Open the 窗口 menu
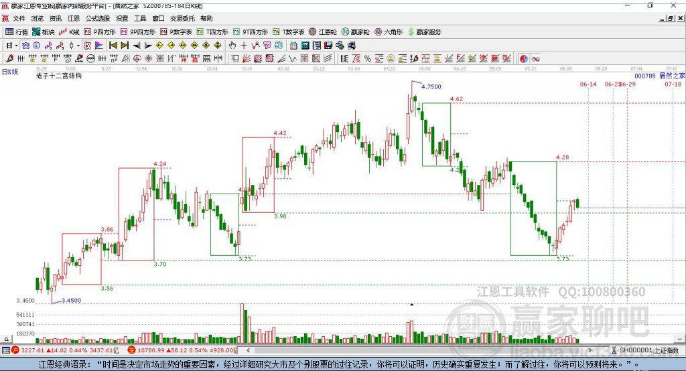 click(158, 18)
